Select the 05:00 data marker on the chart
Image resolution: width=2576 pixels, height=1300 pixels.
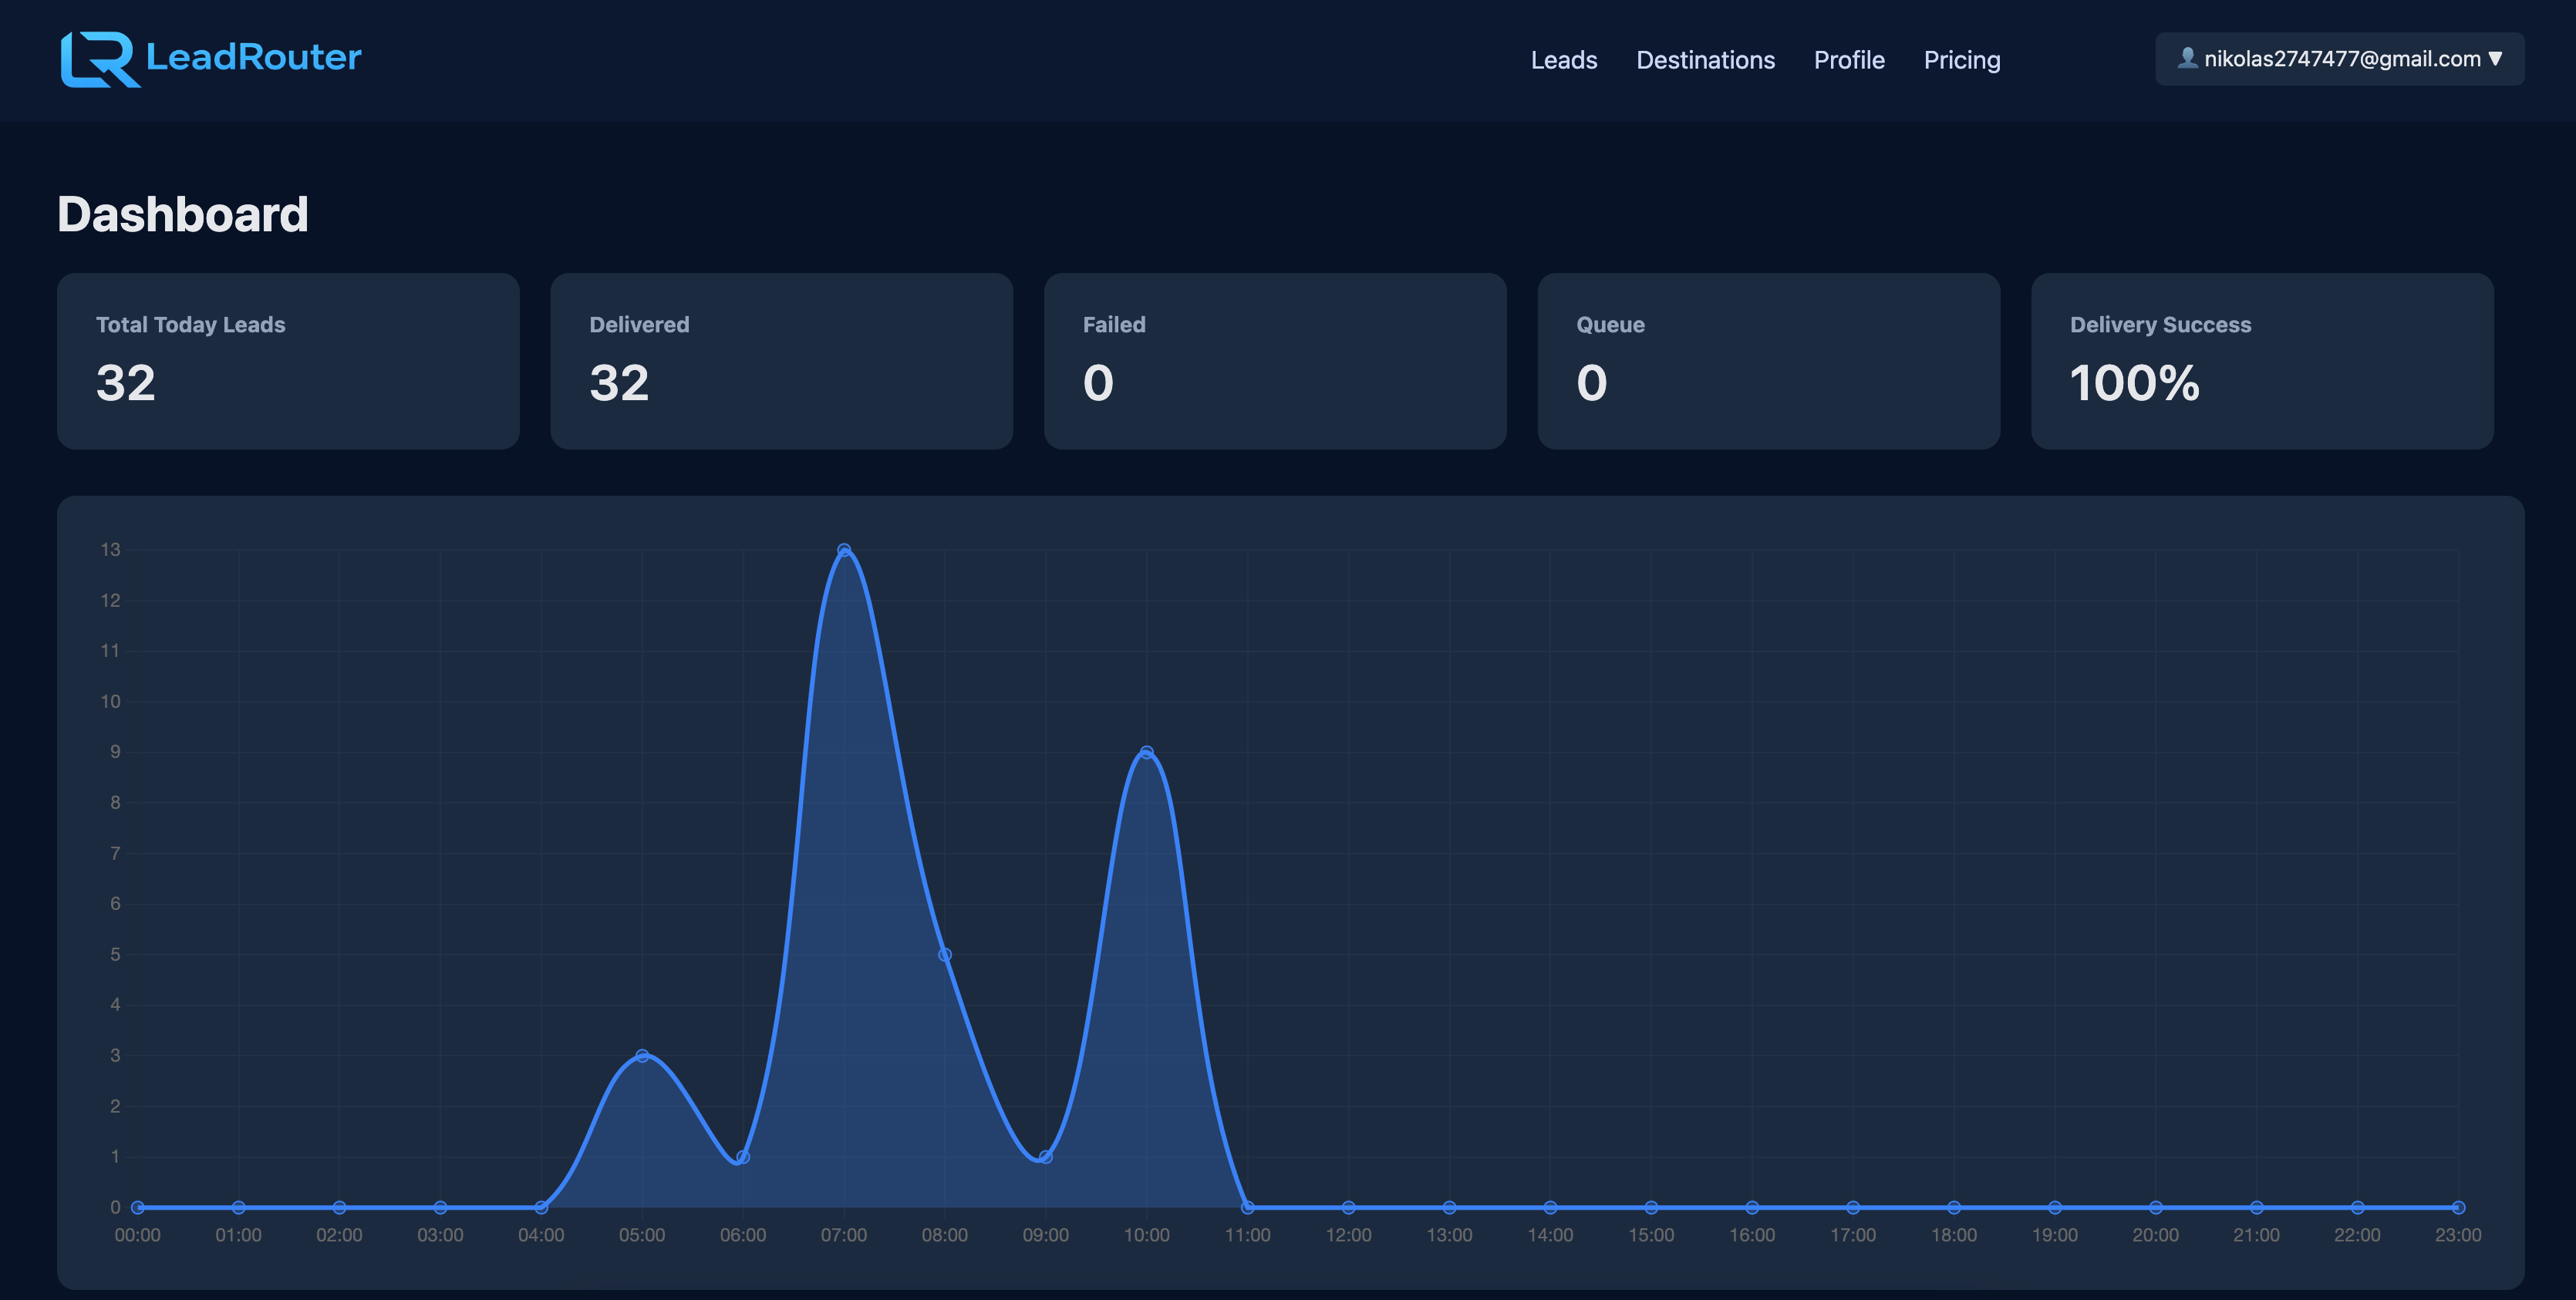643,1055
